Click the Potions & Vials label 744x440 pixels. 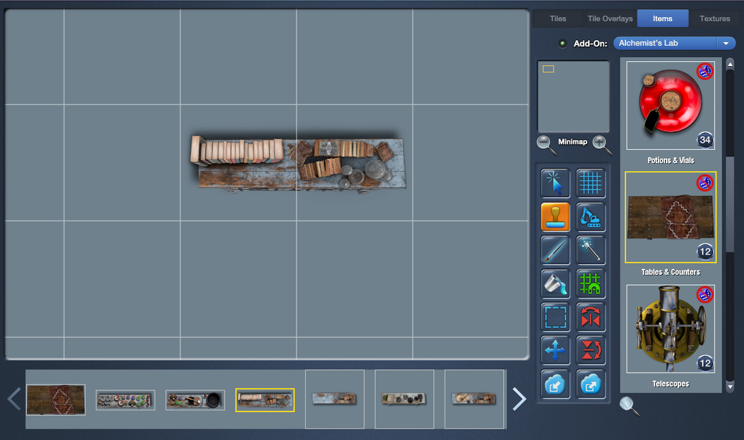coord(671,160)
